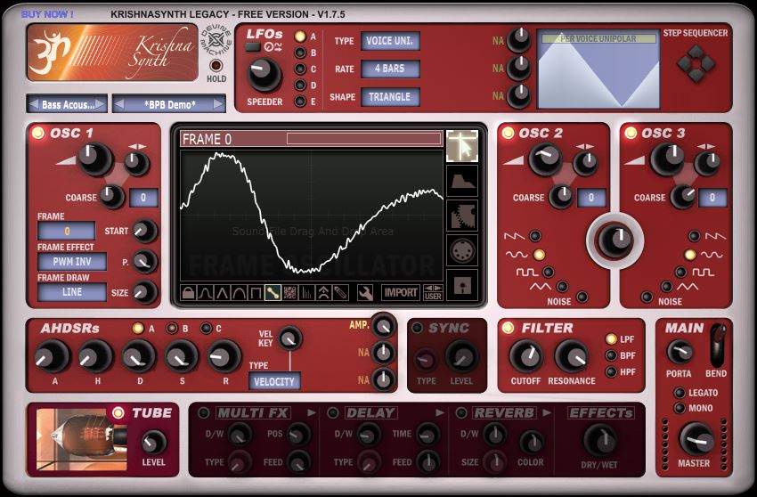Click the next preset arrow beside *BPB Demo*
Image resolution: width=757 pixels, height=497 pixels.
coord(218,104)
